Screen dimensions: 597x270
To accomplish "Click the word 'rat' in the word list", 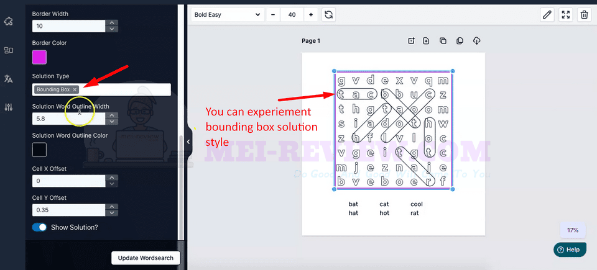I will coord(415,213).
